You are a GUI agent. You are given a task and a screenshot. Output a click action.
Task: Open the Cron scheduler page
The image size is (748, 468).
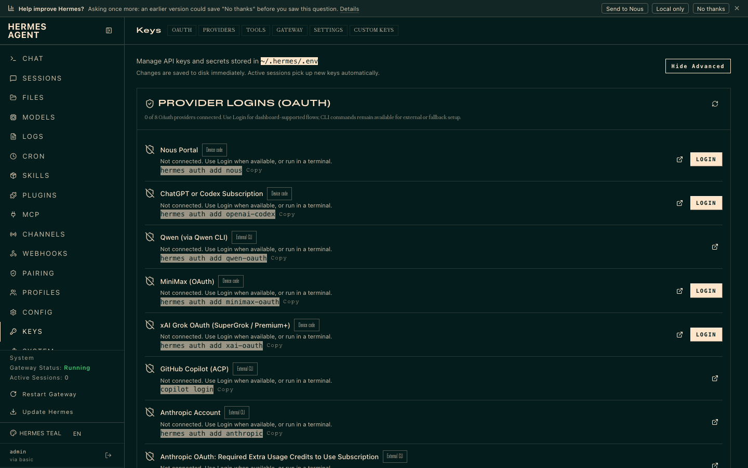pos(62,157)
